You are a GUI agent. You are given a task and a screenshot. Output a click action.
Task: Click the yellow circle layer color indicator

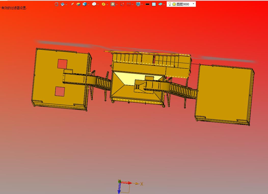174,4
